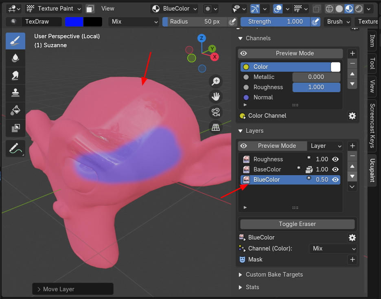Click the BaseColor layer group icon

(309, 169)
